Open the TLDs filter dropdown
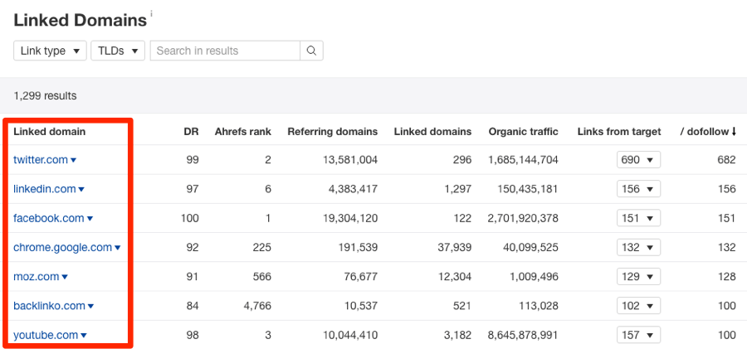Viewport: 747px width, 349px height. [118, 51]
